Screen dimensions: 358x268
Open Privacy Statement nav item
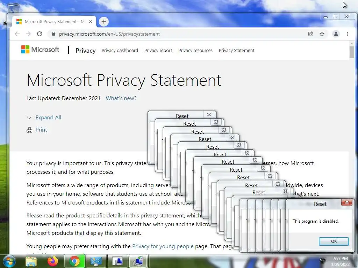coord(237,50)
